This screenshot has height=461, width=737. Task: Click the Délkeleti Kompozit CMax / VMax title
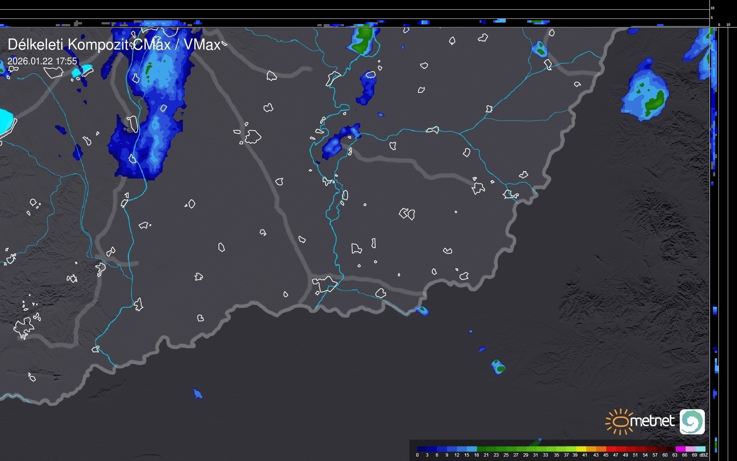coord(114,45)
